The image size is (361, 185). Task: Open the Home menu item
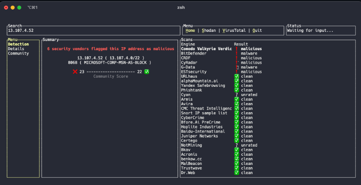[190, 31]
